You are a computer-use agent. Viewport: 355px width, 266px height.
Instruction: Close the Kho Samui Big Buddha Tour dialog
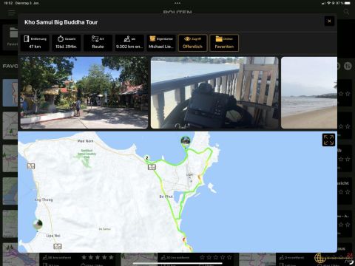[329, 21]
